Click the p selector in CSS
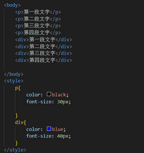The width and height of the screenshot is (144, 153). tap(16, 88)
